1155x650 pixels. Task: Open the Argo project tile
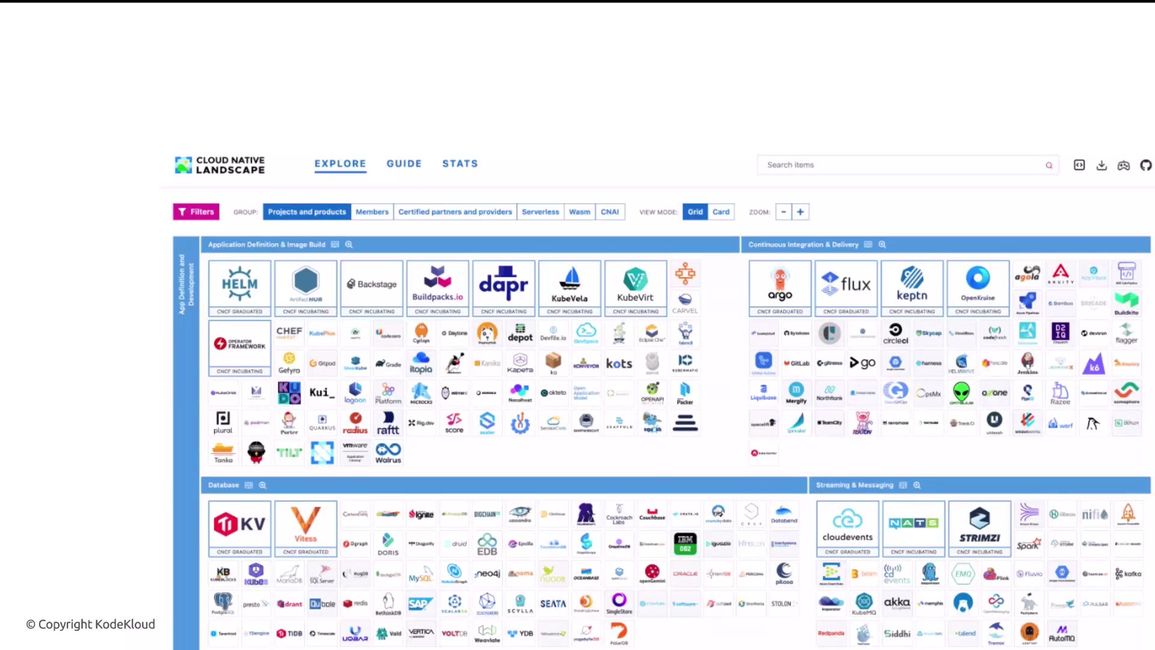pos(780,288)
